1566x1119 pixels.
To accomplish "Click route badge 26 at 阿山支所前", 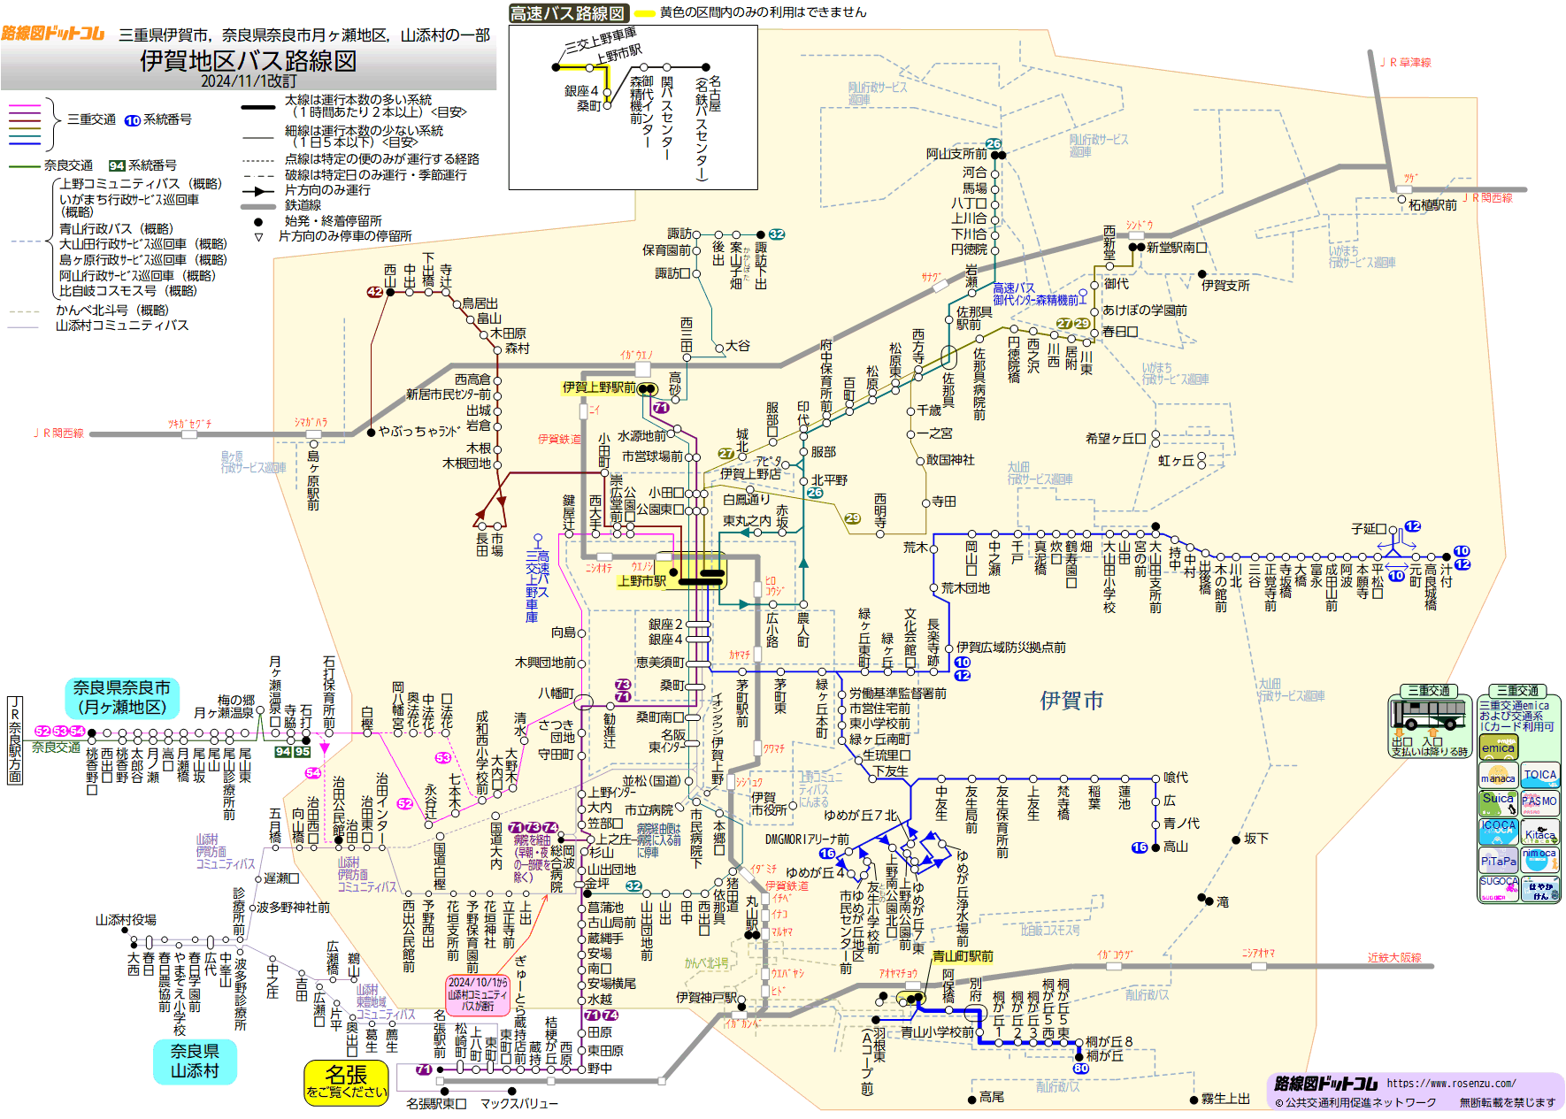I will pos(994,143).
